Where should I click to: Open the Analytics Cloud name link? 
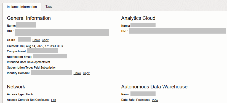[x=143, y=25]
